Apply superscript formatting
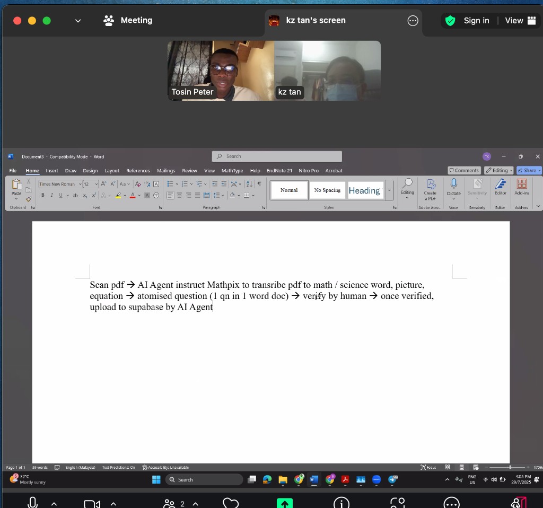This screenshot has width=543, height=508. (94, 195)
